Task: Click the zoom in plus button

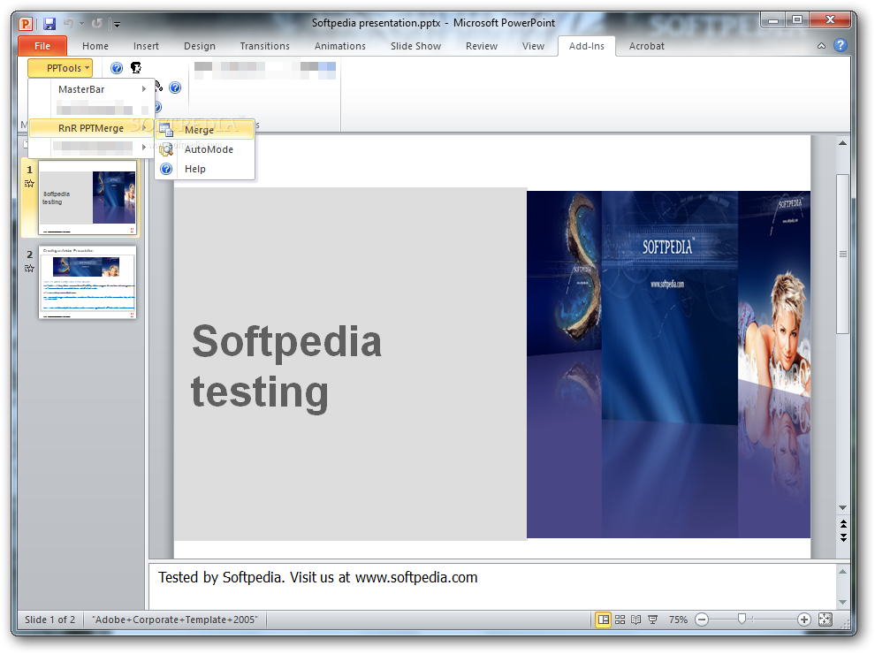Action: pyautogui.click(x=804, y=620)
